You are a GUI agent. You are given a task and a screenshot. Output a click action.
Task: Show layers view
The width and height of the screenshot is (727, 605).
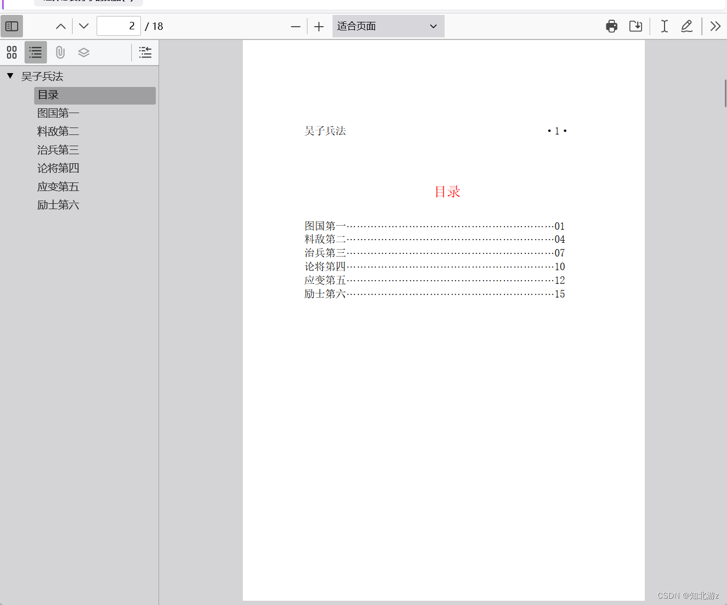(84, 52)
